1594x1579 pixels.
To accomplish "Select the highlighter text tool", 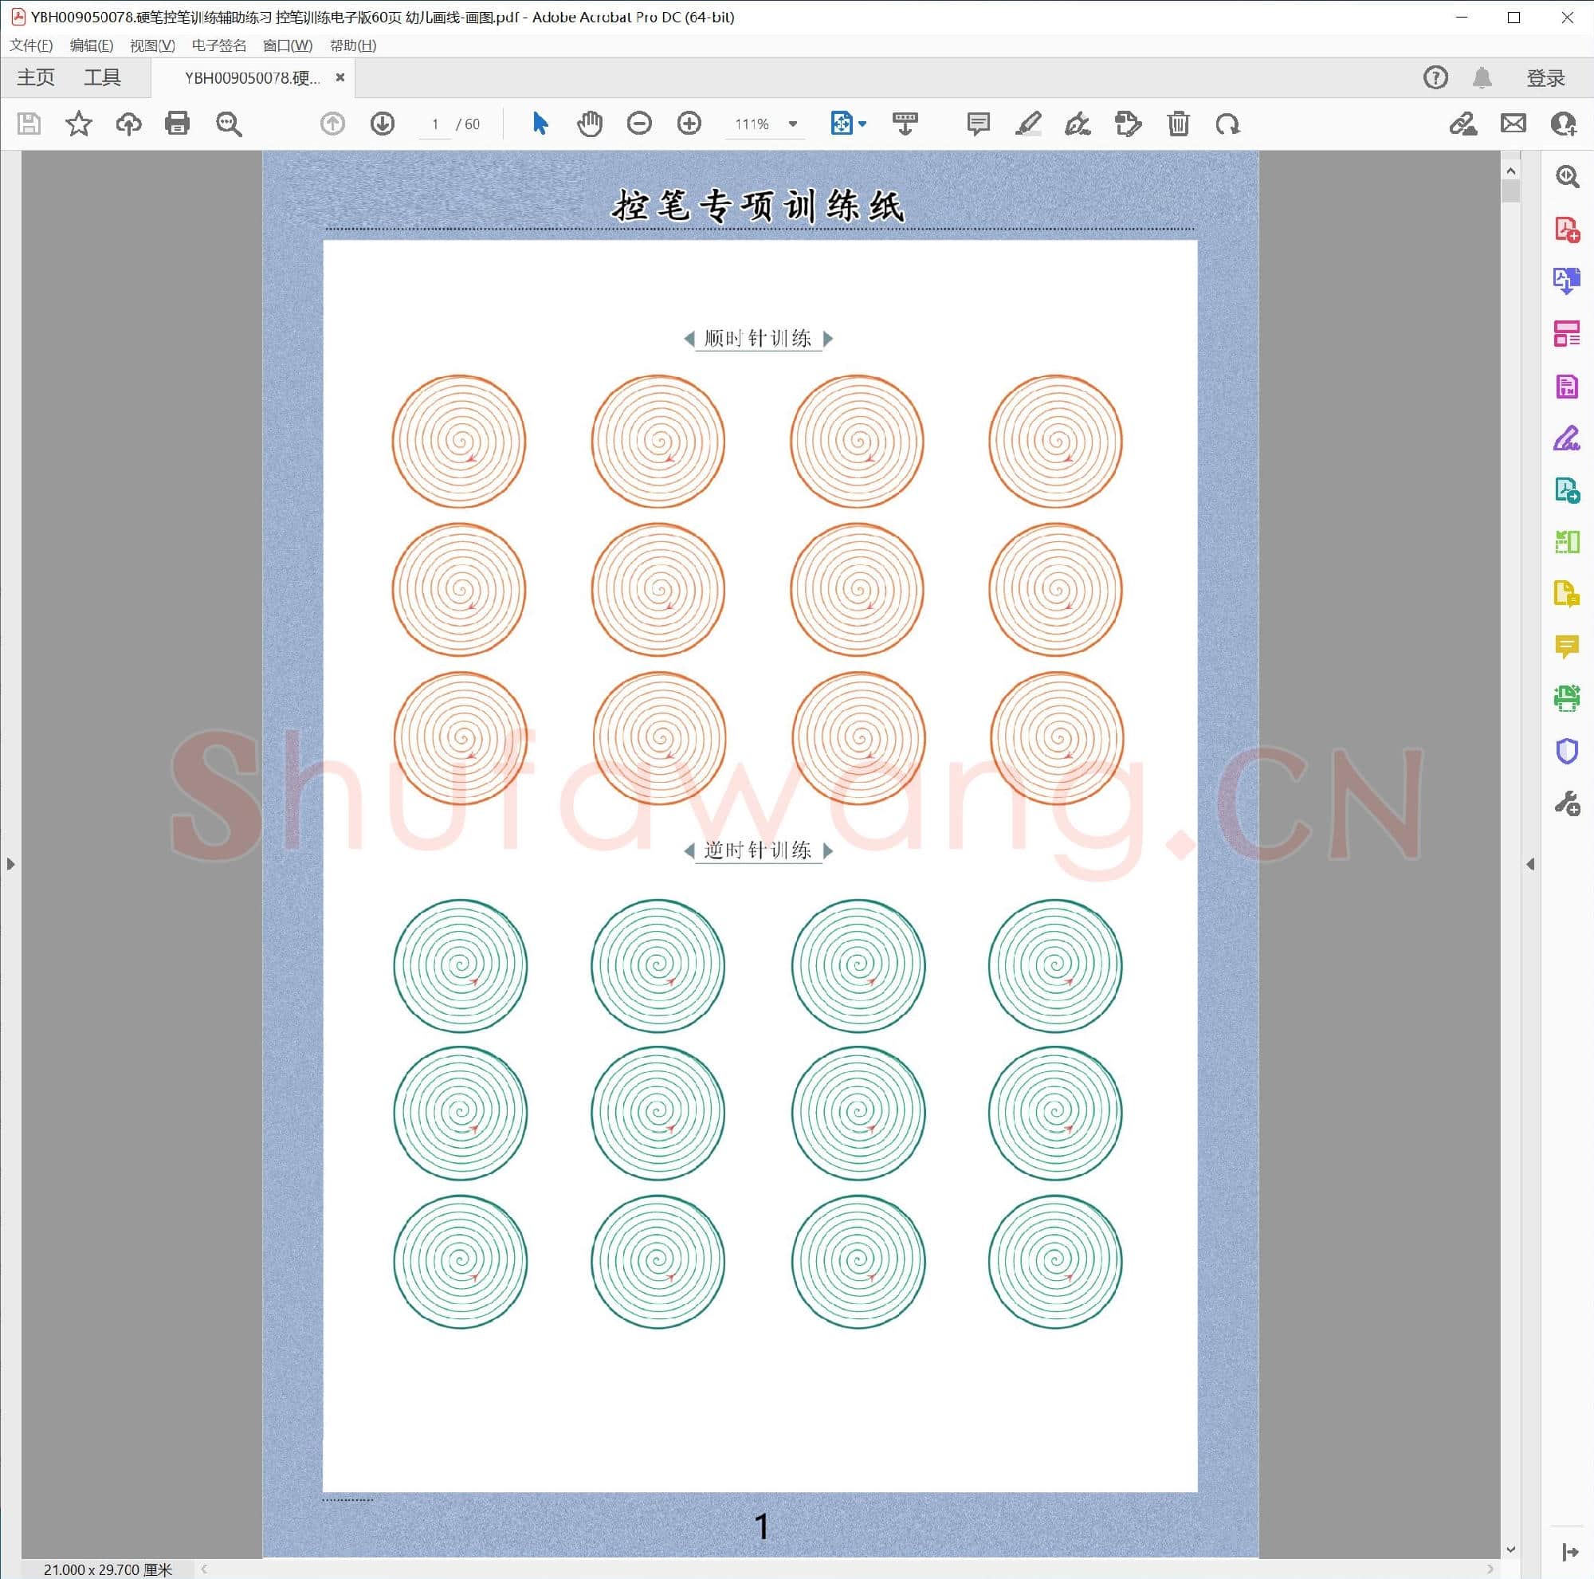I will [1027, 124].
